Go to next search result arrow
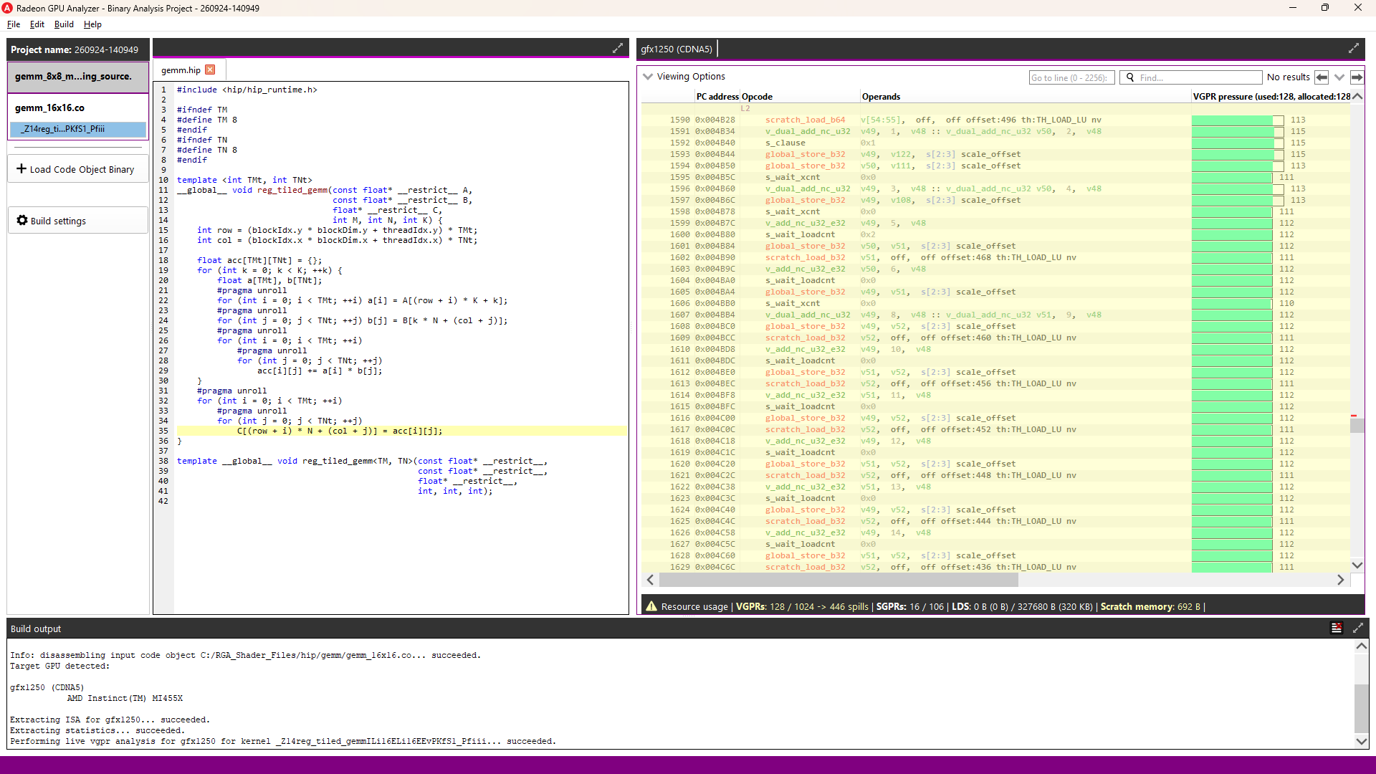 1357,77
